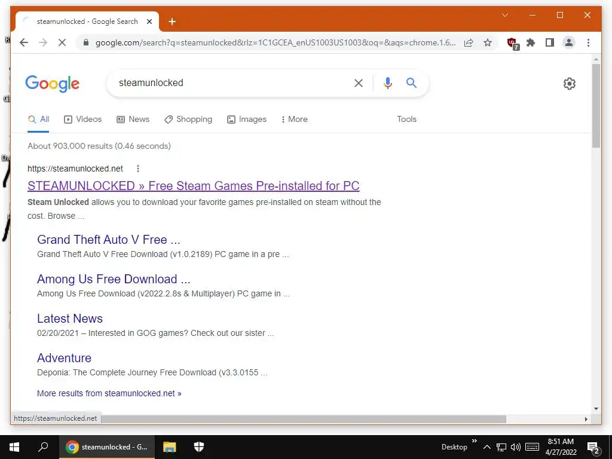Click More results from steamunlocked.net
Screen dimensions: 612x459
(x=109, y=393)
